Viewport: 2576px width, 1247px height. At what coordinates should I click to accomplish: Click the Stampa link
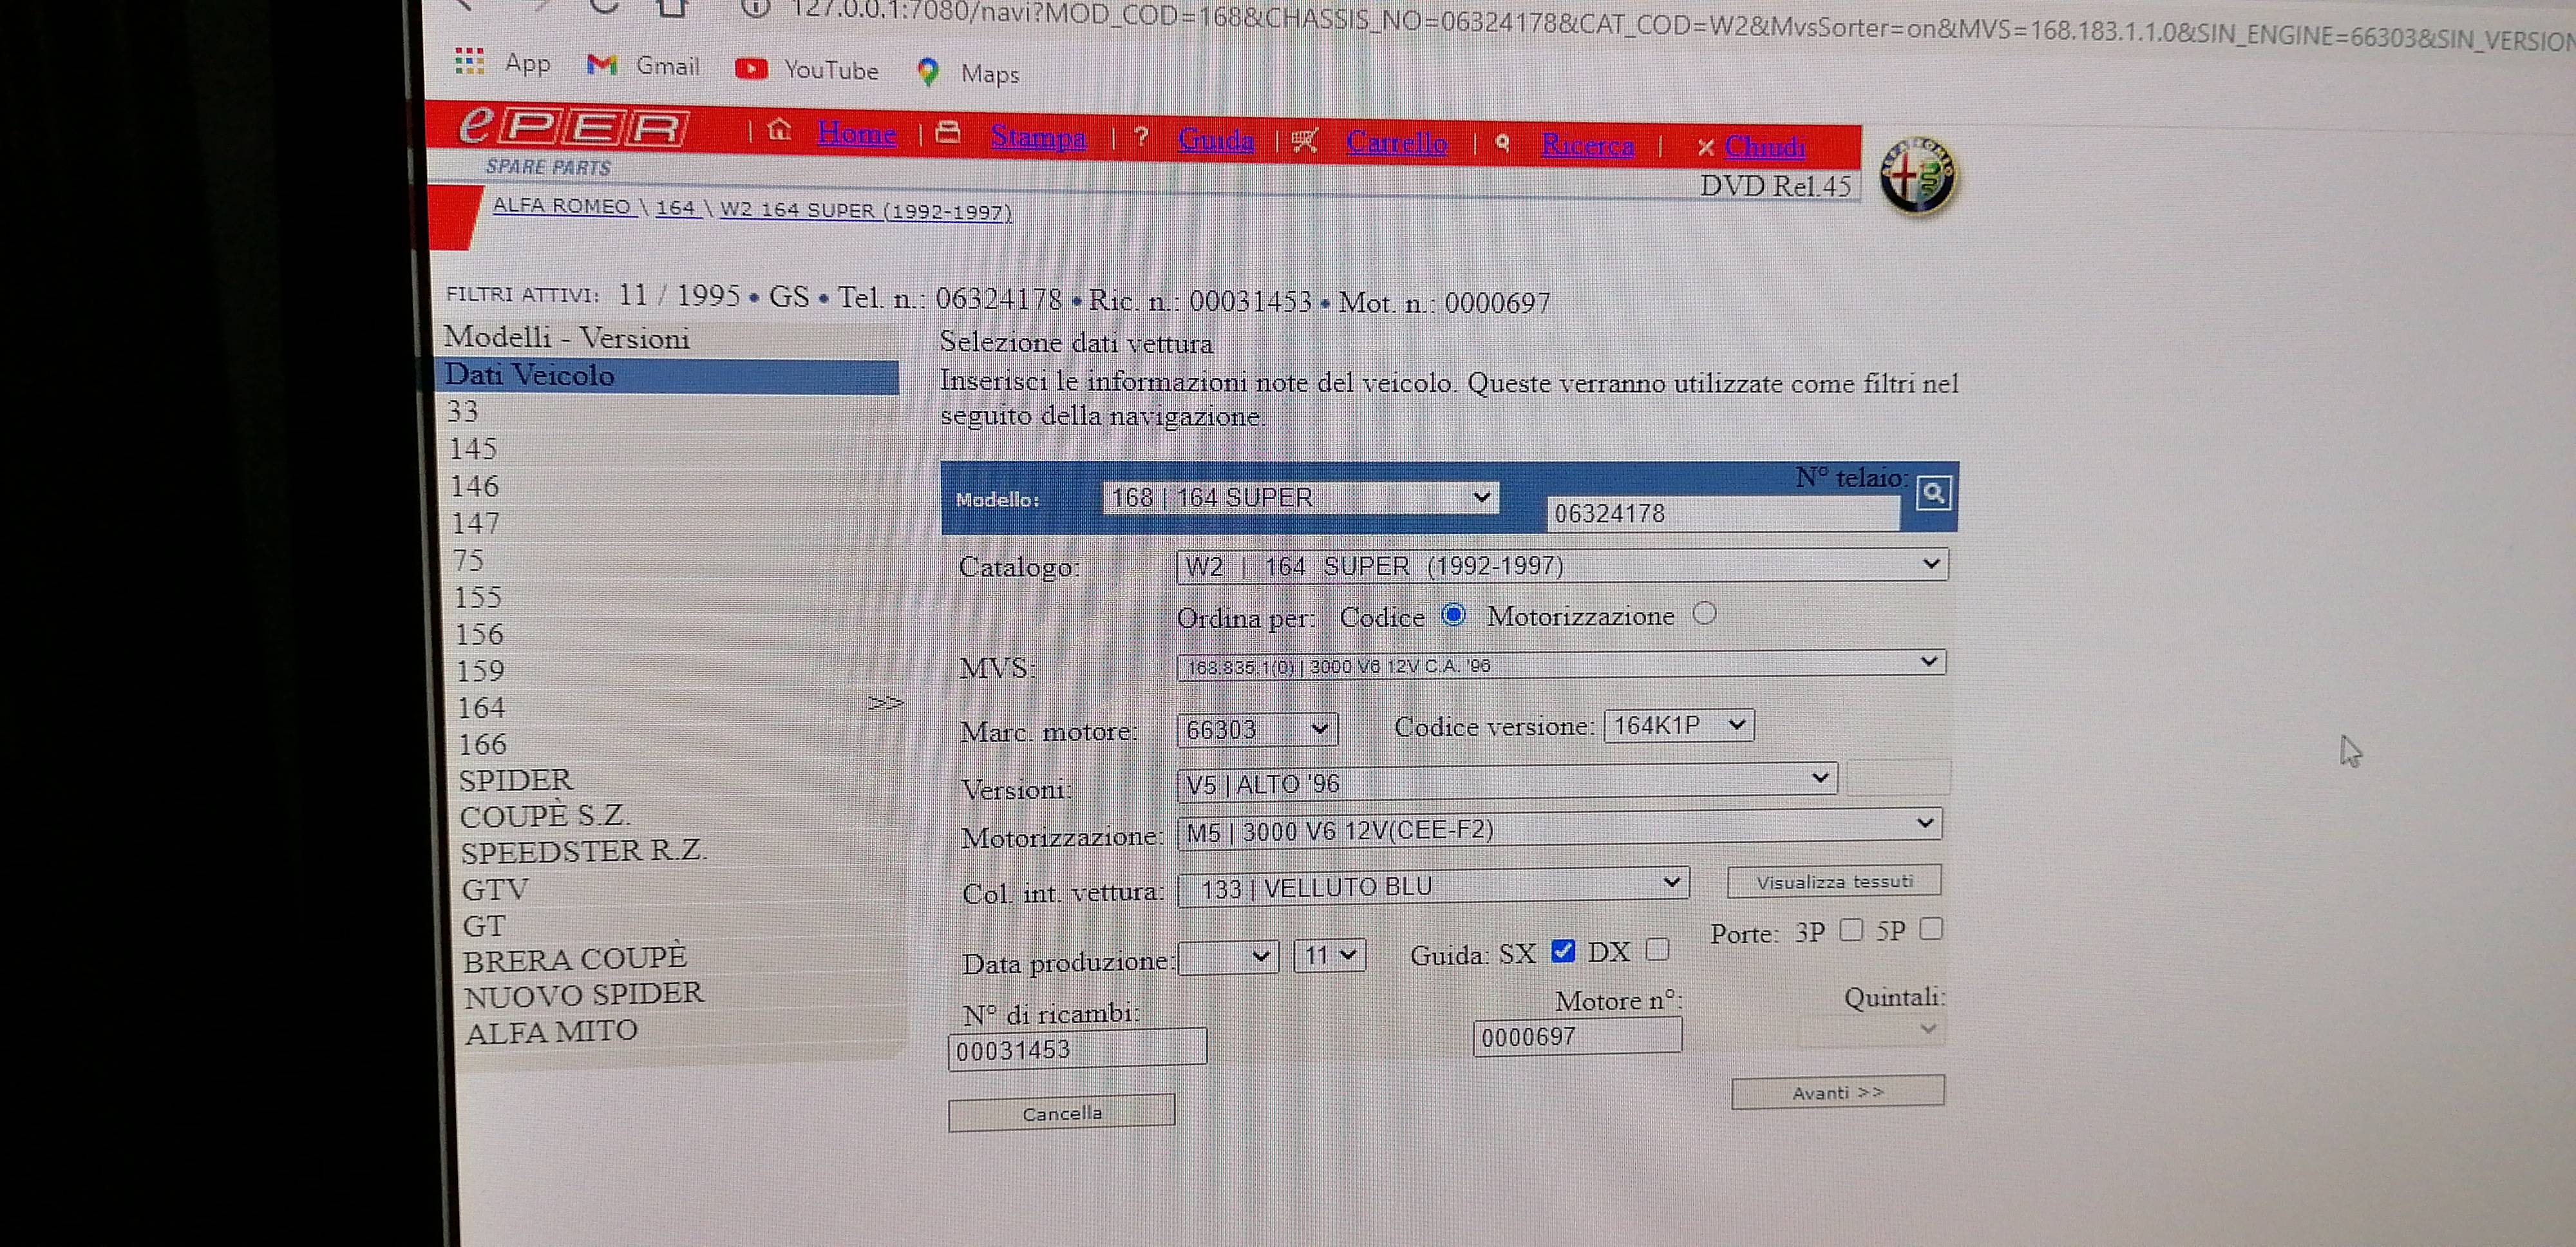1038,136
